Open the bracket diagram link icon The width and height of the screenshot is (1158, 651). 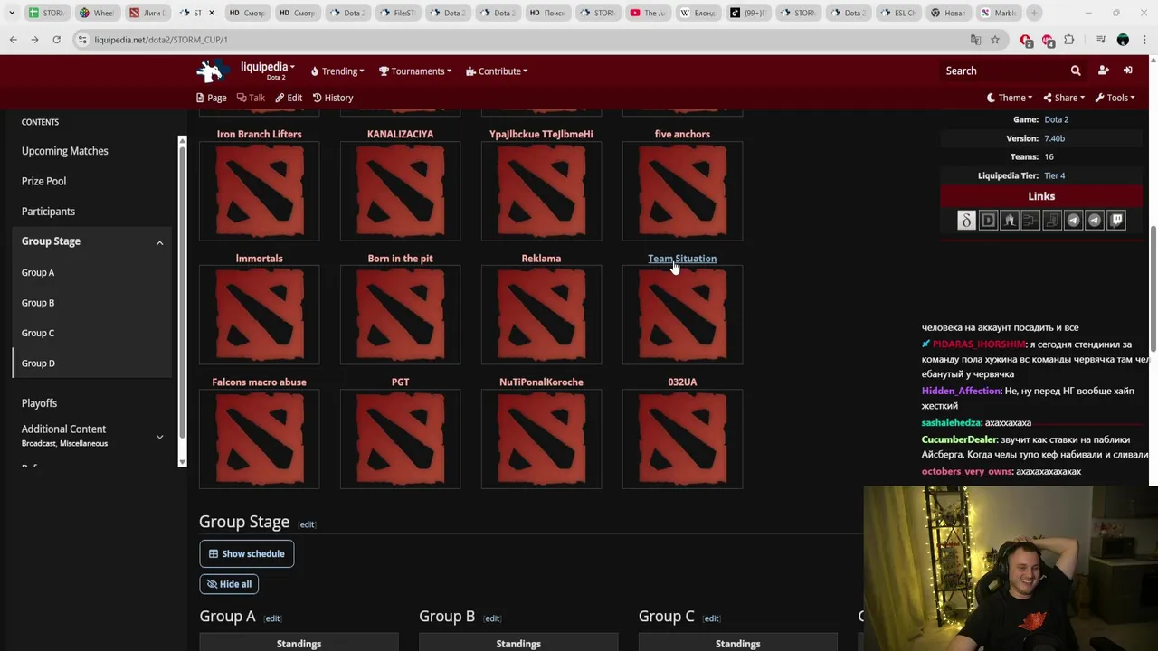pos(1030,220)
